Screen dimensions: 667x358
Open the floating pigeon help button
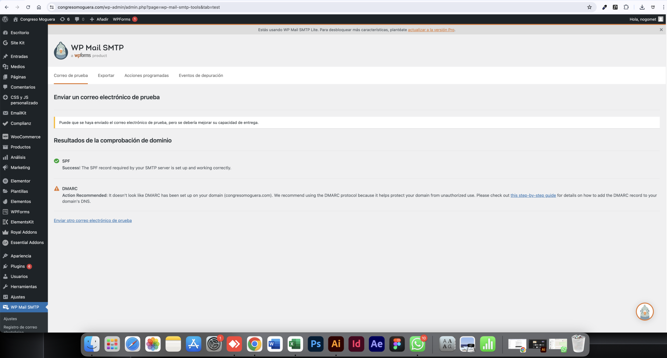pyautogui.click(x=644, y=312)
